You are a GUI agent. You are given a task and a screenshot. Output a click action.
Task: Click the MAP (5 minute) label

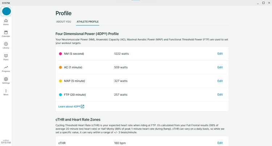(x=74, y=81)
